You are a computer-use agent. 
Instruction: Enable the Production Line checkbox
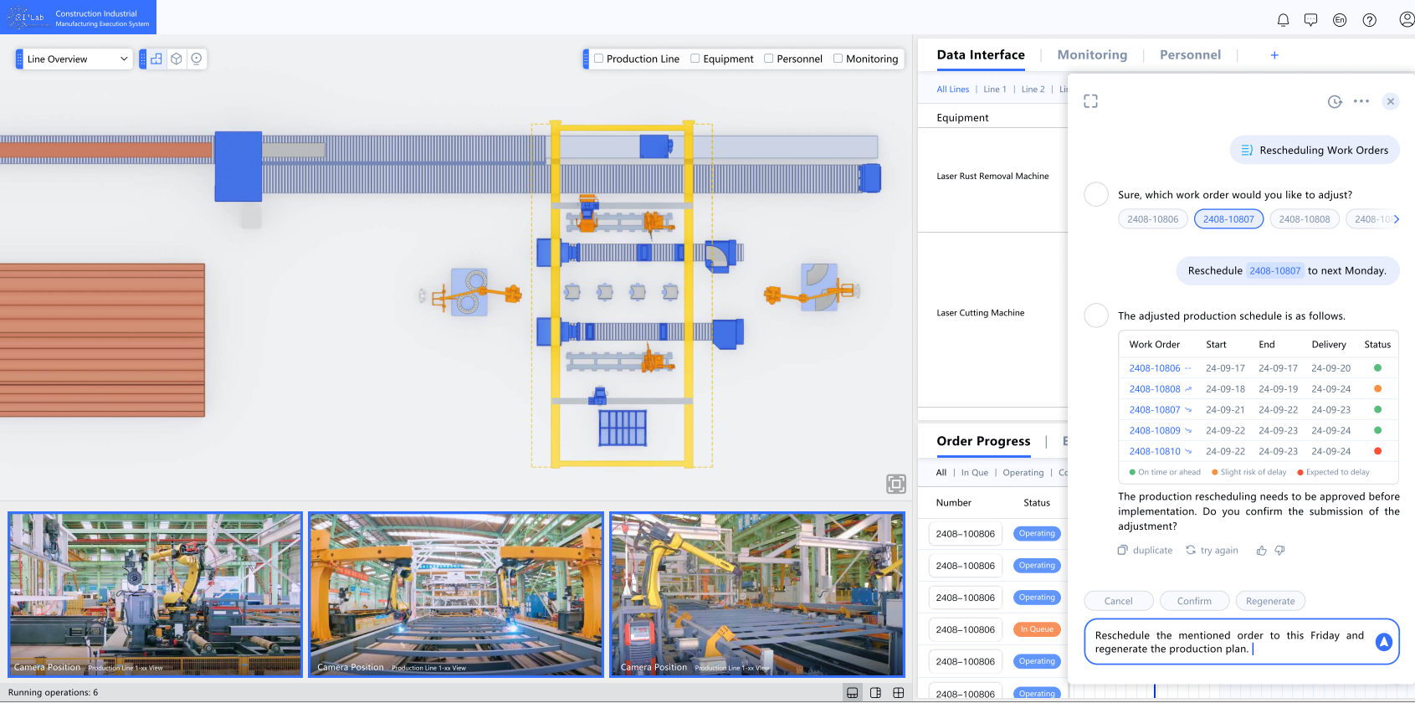[x=599, y=59]
